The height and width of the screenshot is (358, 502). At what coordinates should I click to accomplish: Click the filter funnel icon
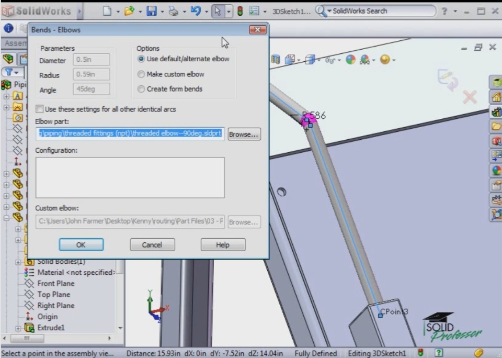[9, 72]
